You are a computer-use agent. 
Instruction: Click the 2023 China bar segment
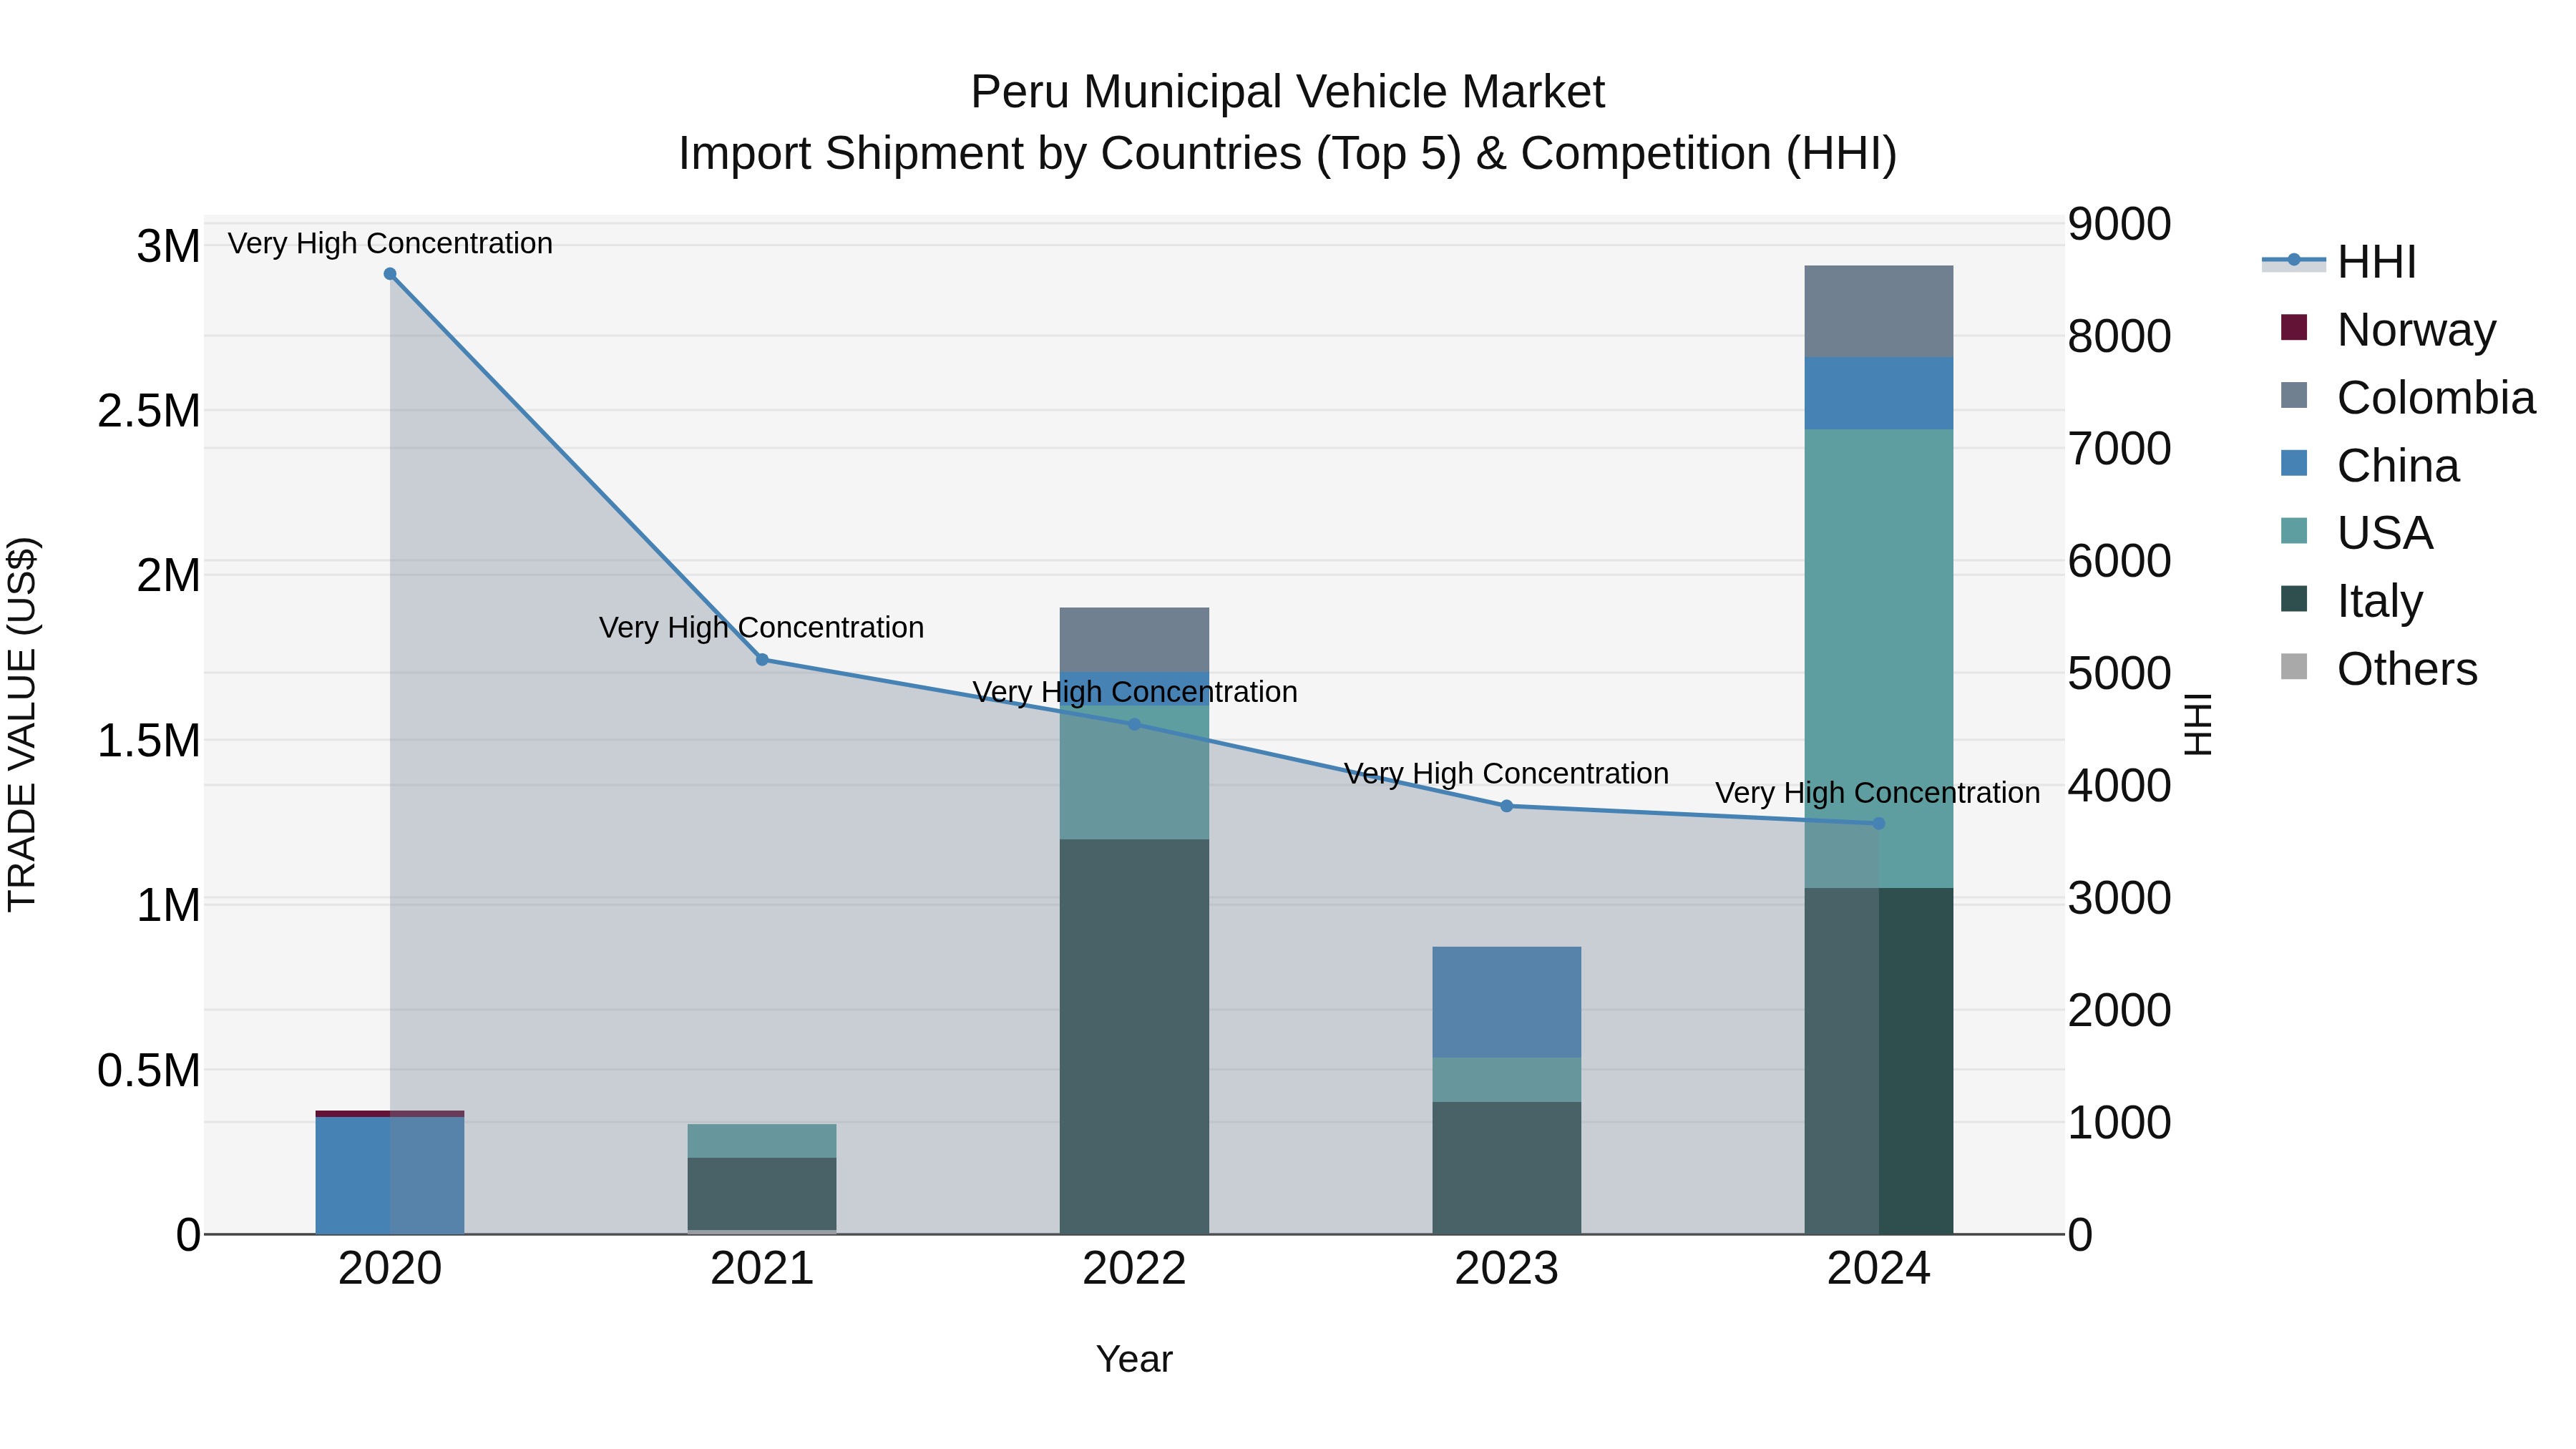[1507, 1002]
